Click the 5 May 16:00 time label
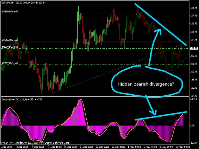 point(150,147)
